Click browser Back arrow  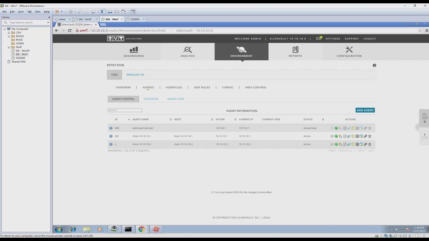click(57, 30)
